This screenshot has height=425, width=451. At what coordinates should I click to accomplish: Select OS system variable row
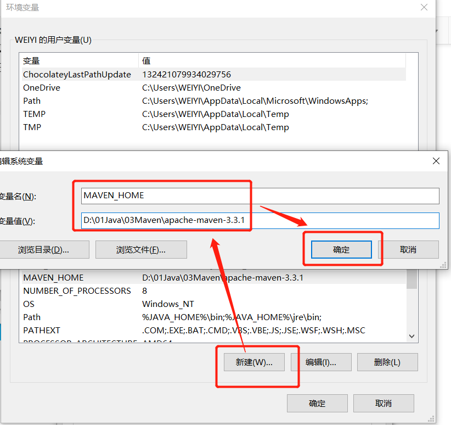pyautogui.click(x=214, y=304)
